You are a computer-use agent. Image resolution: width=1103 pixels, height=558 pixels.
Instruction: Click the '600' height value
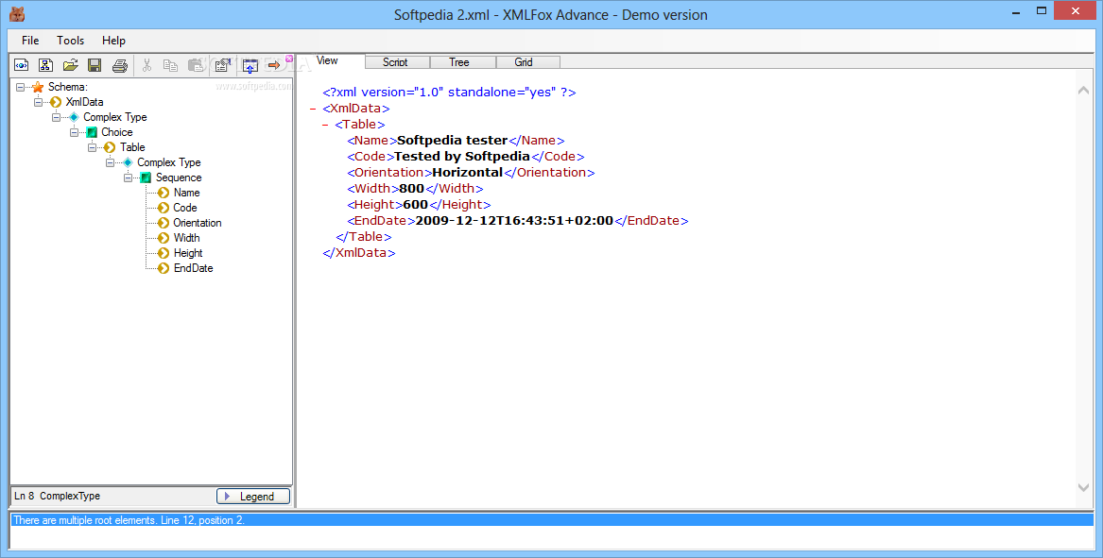(x=416, y=205)
